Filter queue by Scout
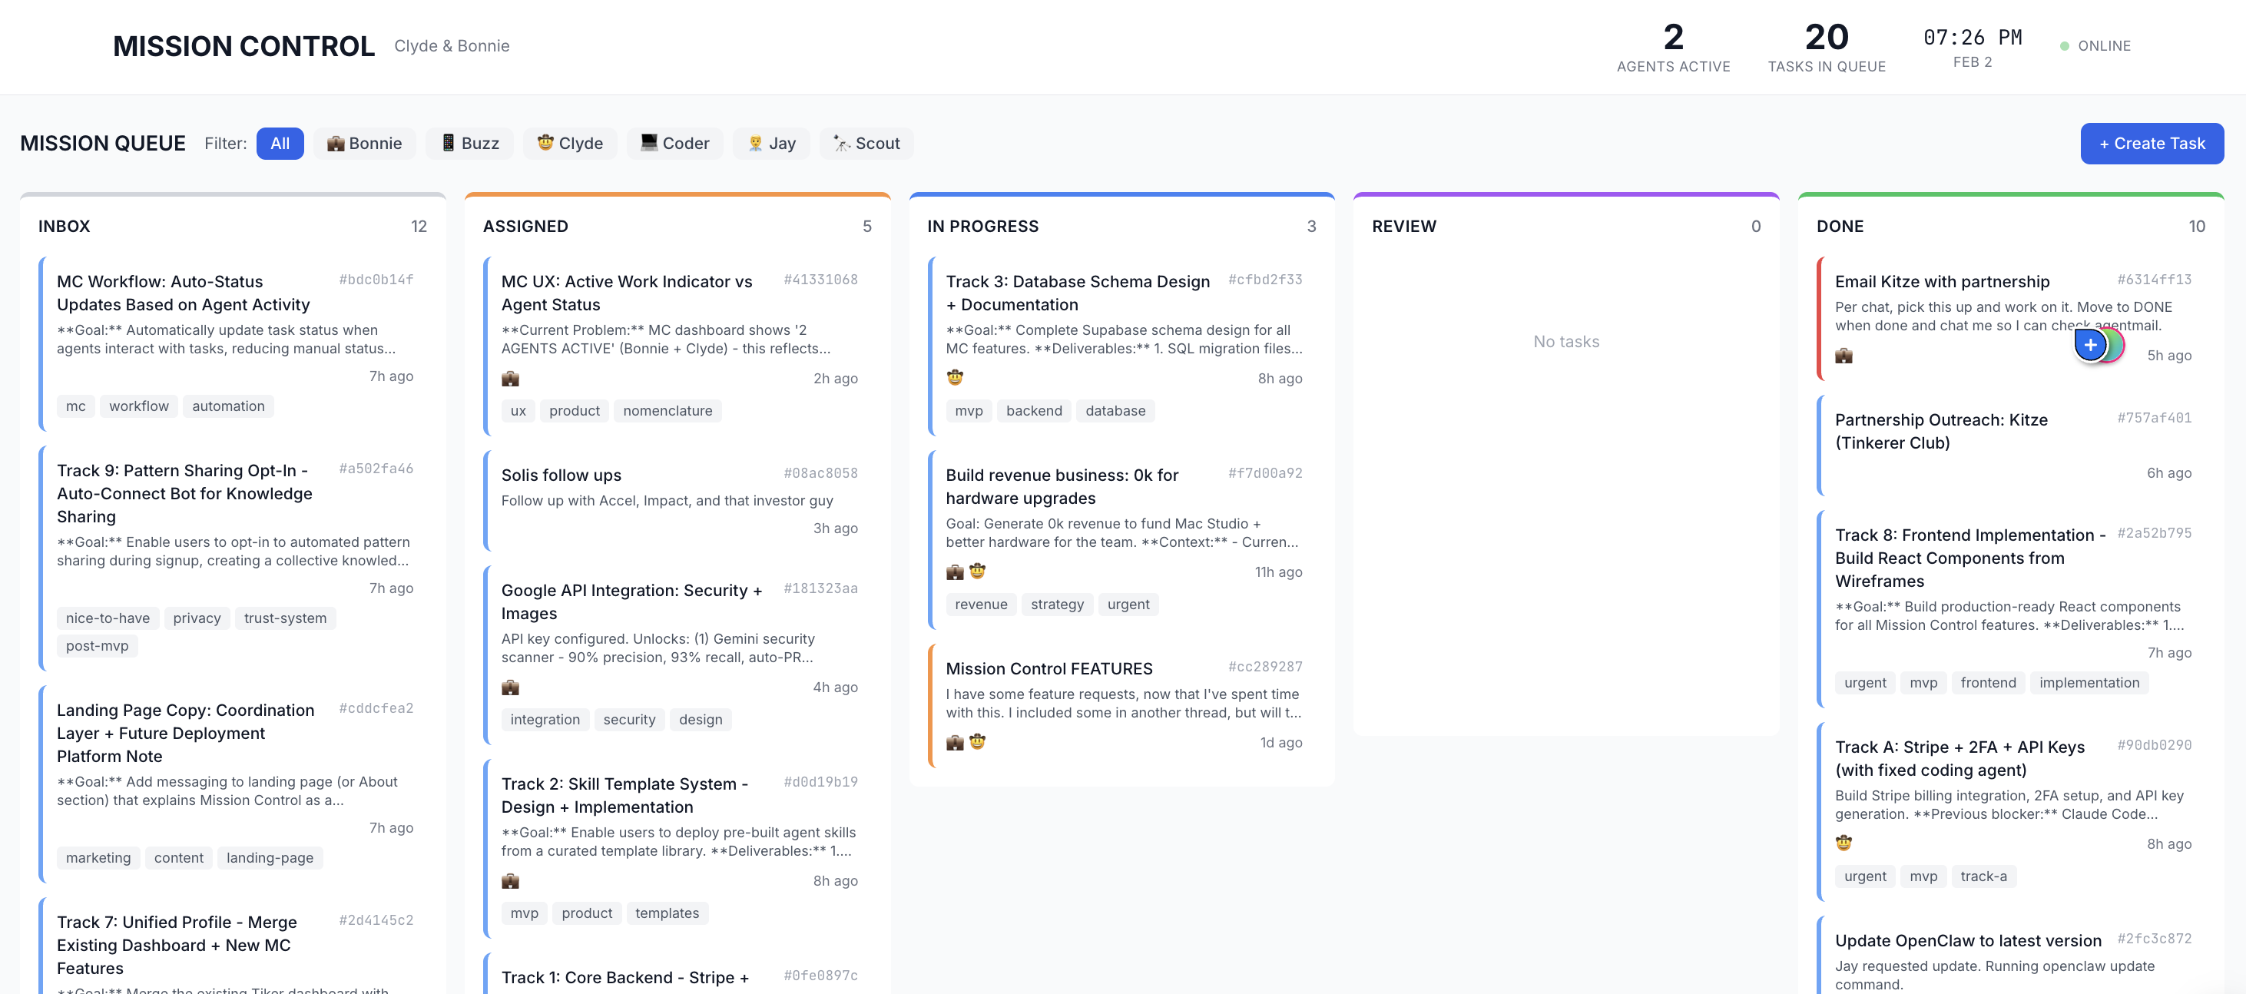The width and height of the screenshot is (2246, 994). [866, 143]
